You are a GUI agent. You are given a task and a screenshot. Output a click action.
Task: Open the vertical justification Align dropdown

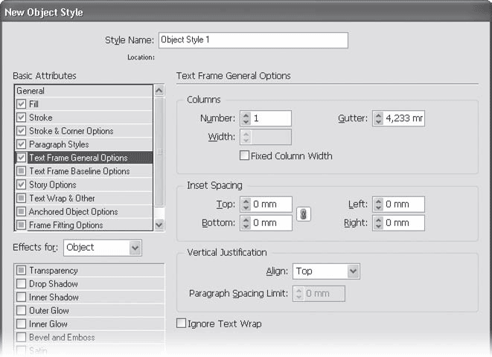click(326, 271)
